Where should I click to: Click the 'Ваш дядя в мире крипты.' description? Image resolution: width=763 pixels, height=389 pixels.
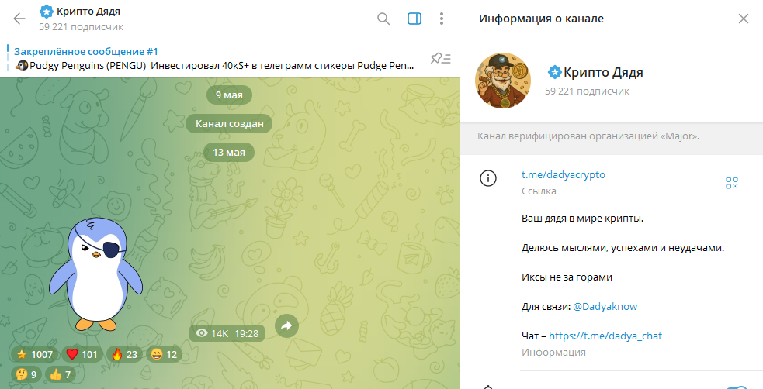tap(582, 219)
